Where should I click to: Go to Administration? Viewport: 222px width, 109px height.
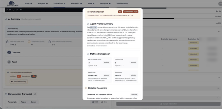coord(122,3)
